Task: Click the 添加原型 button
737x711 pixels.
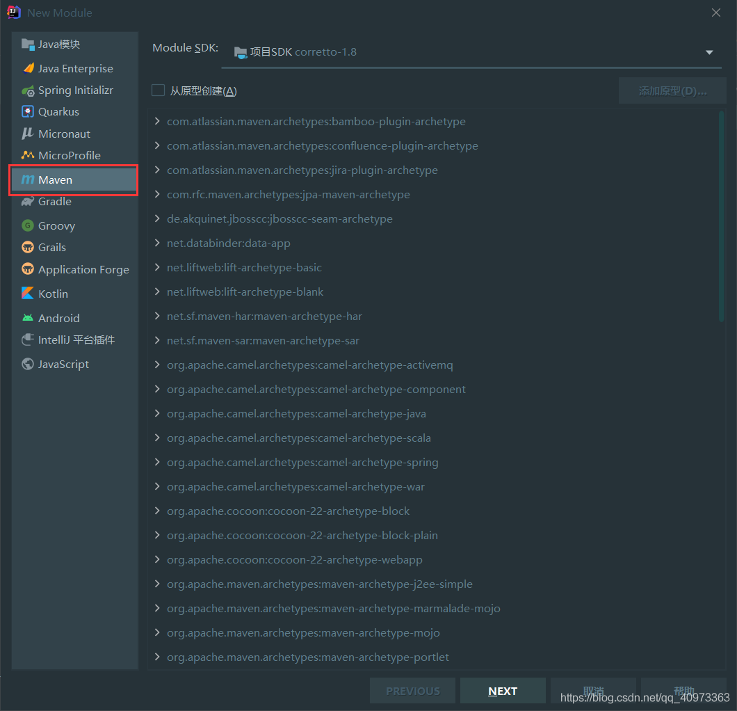Action: [x=672, y=91]
